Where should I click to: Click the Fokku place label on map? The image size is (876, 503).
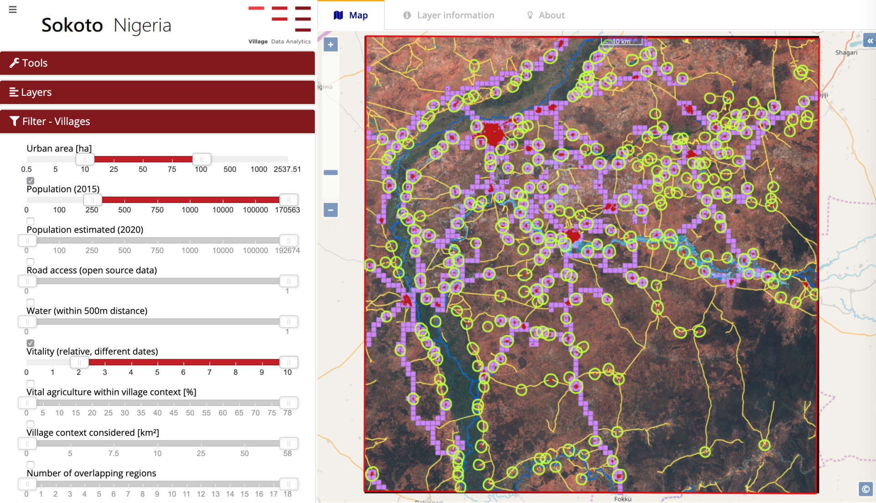click(x=623, y=499)
